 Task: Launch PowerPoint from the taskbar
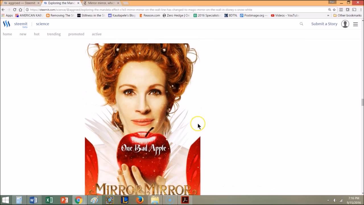point(65,200)
